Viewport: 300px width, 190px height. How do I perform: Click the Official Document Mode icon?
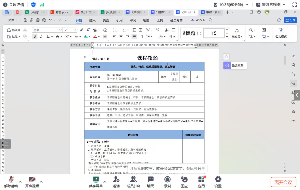[281, 33]
